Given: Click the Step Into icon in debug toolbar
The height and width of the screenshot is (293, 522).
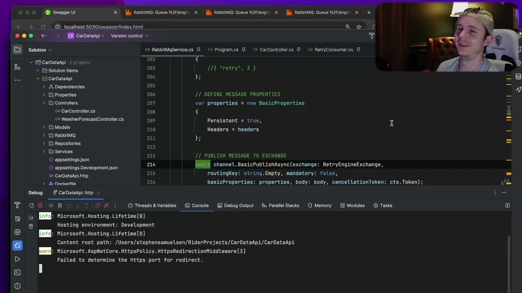Looking at the screenshot, I should click(x=77, y=206).
